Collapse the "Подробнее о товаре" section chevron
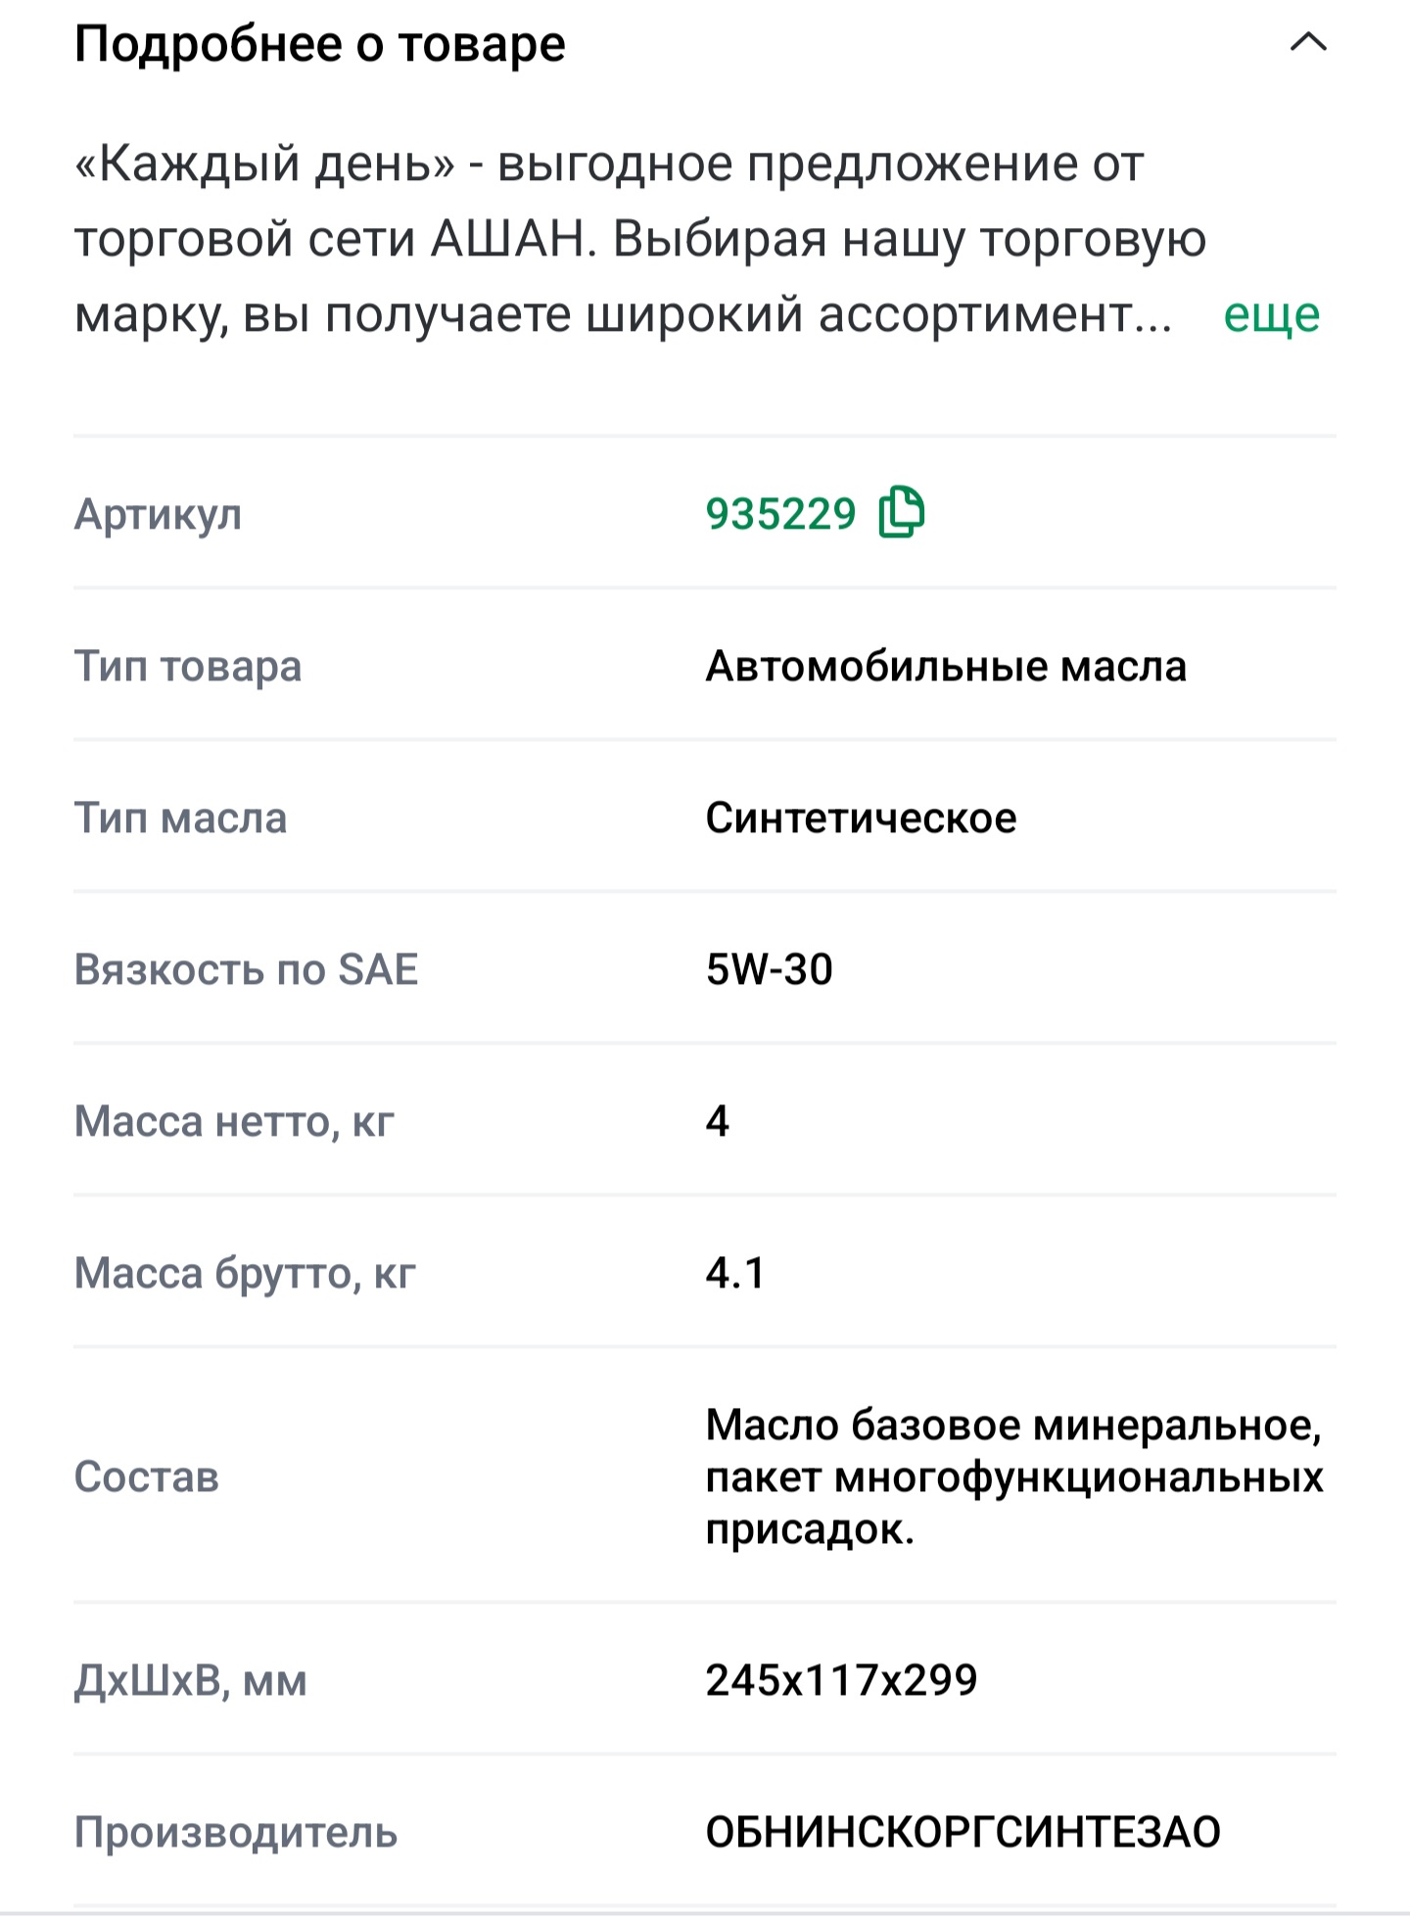This screenshot has width=1410, height=1919. [1308, 42]
